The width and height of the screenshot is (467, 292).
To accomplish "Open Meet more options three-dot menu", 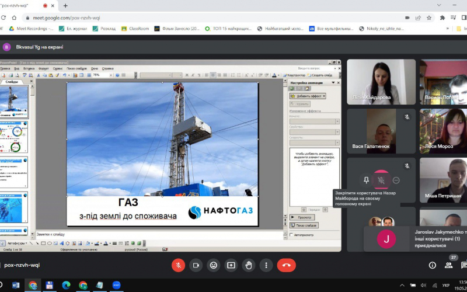I will [266, 265].
